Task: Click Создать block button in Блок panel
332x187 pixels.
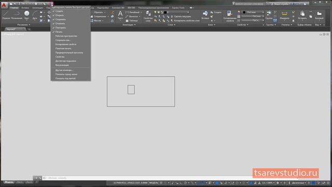Action: (x=216, y=12)
